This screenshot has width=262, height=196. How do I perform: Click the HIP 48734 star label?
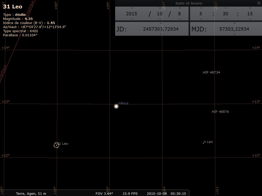coord(211,72)
